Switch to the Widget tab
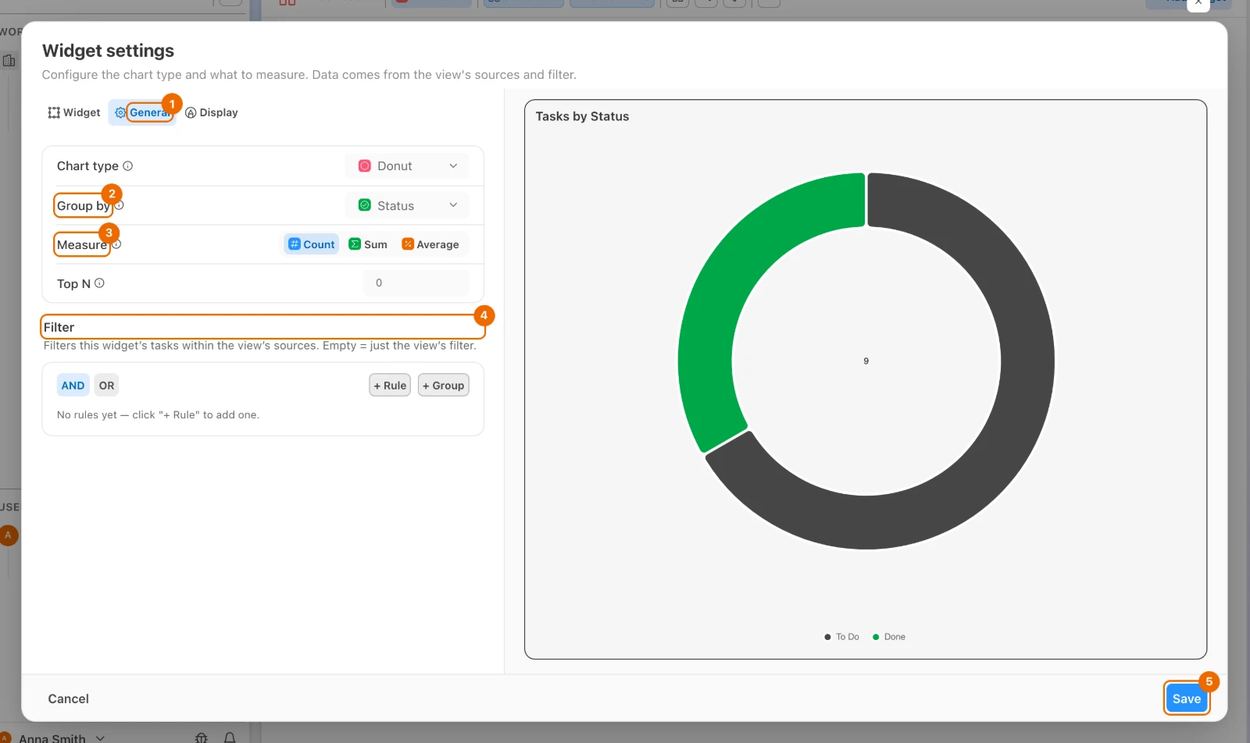This screenshot has height=743, width=1250. (74, 112)
